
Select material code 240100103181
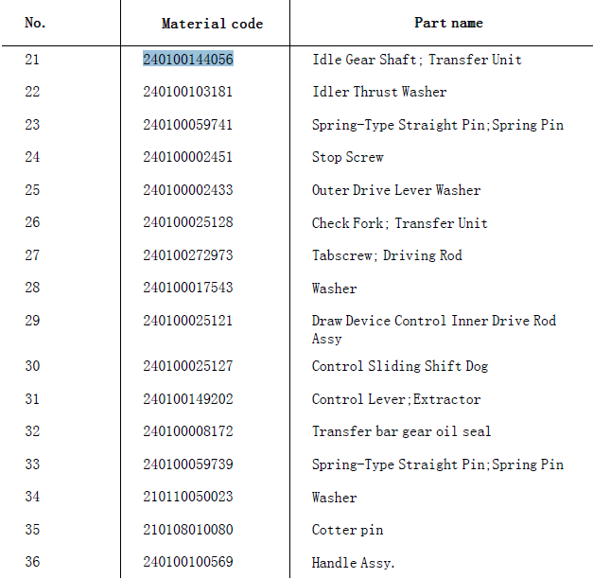[188, 92]
